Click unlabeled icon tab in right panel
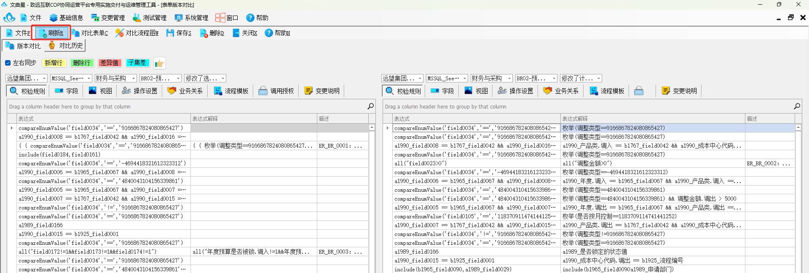 (x=639, y=91)
